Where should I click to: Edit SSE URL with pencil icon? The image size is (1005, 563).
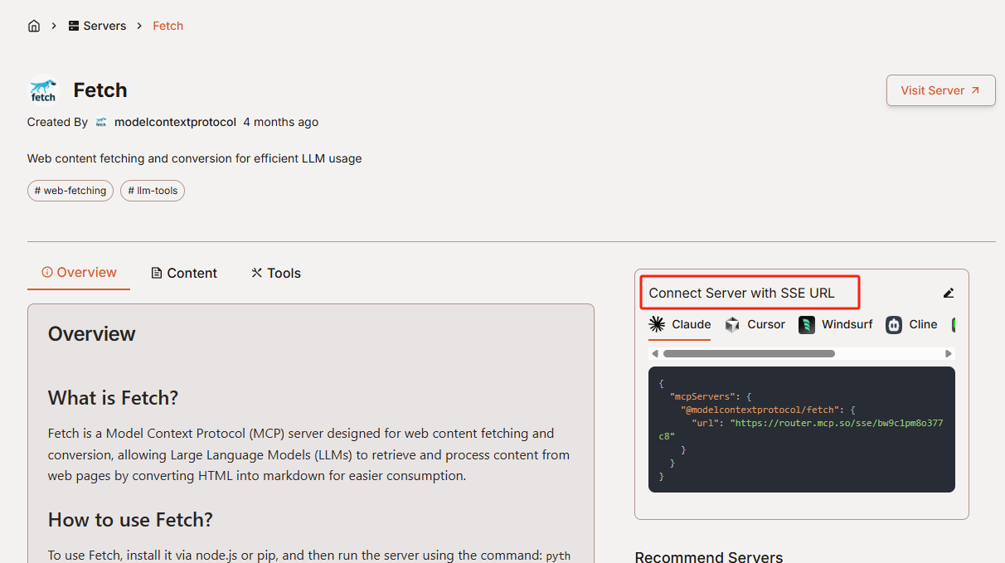pyautogui.click(x=949, y=293)
